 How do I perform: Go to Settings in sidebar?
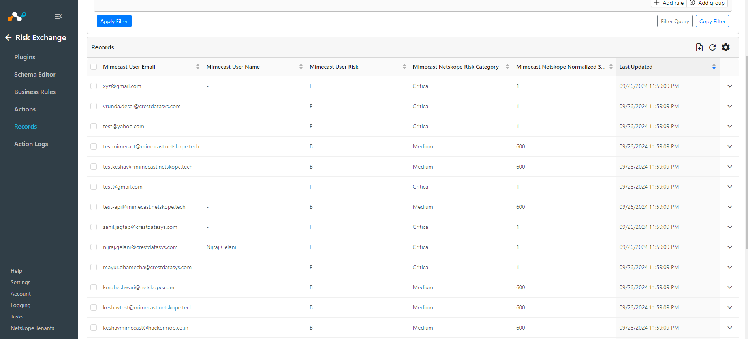(x=21, y=282)
